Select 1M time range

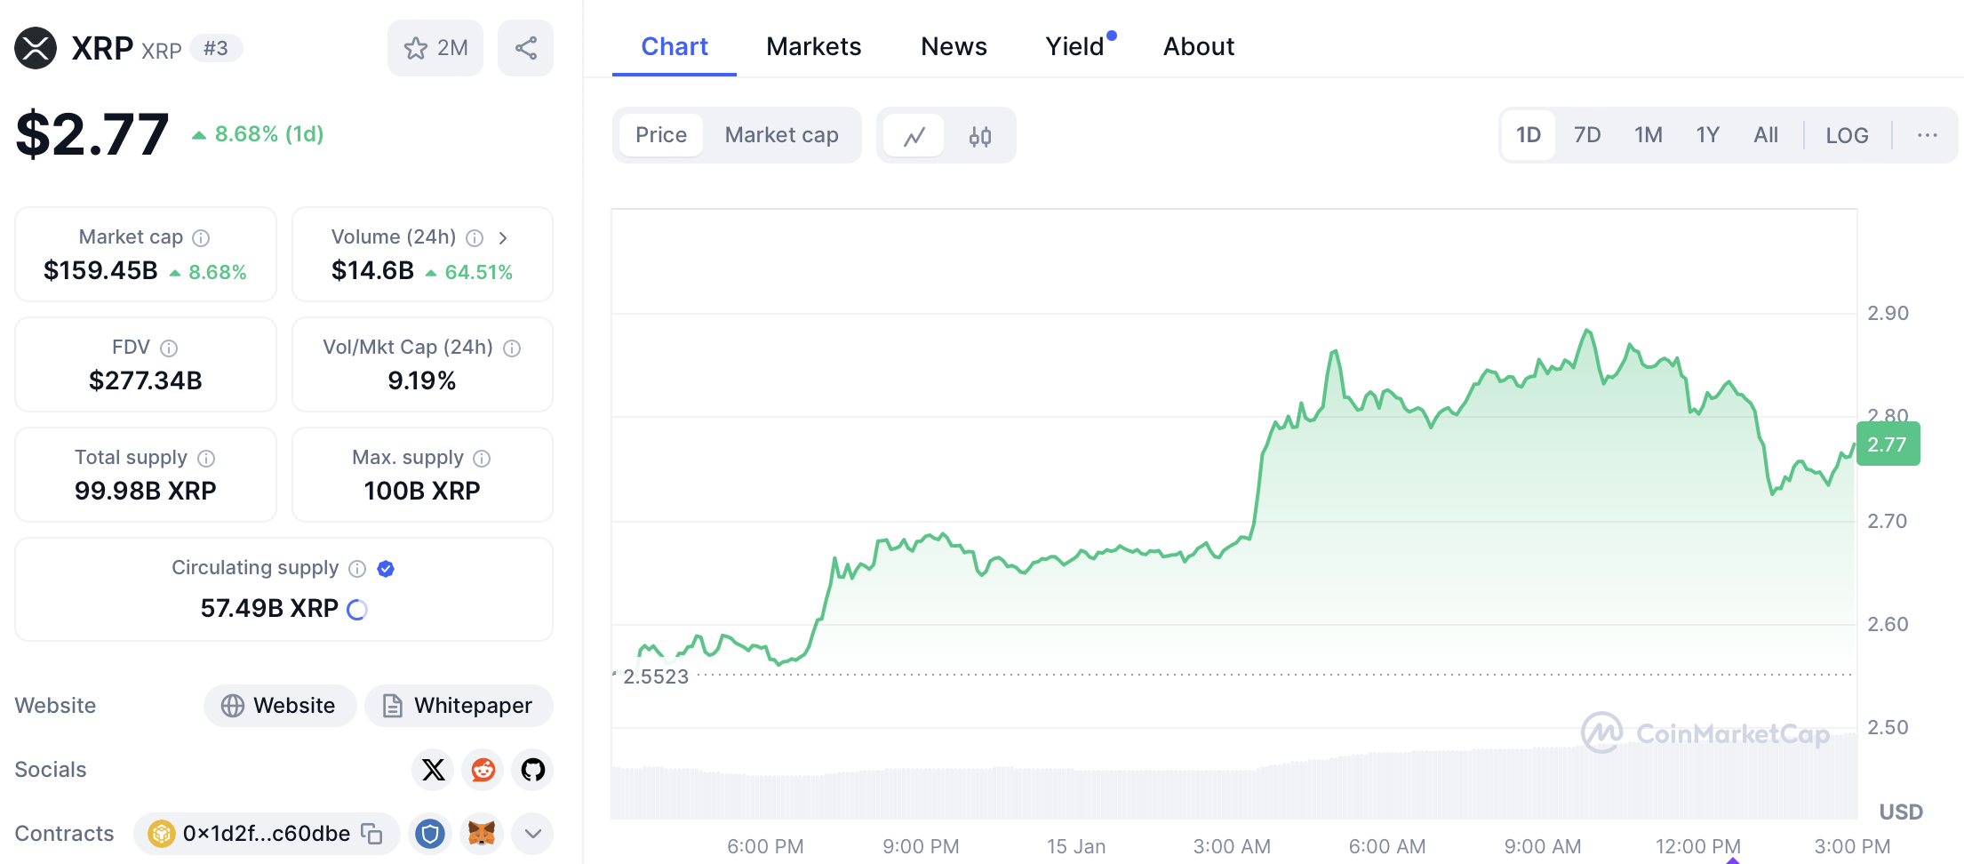pyautogui.click(x=1648, y=135)
